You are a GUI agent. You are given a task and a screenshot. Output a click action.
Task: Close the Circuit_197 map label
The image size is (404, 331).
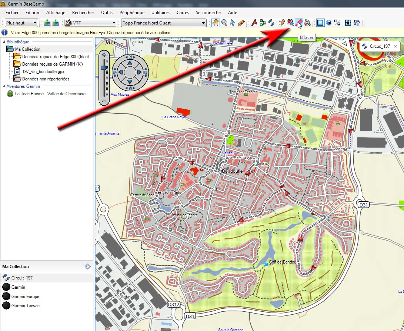click(395, 46)
